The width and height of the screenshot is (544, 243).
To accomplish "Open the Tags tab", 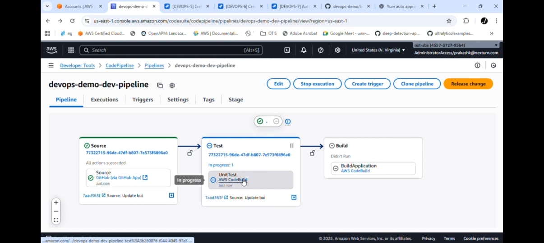I will click(x=208, y=99).
